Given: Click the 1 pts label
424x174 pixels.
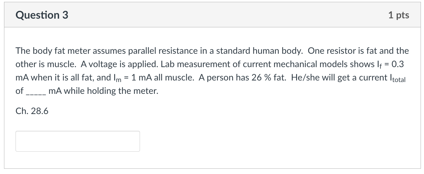Looking at the screenshot, I should click(x=399, y=15).
